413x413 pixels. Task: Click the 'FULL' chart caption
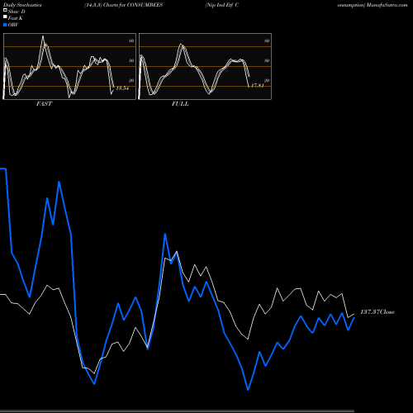pyautogui.click(x=180, y=104)
